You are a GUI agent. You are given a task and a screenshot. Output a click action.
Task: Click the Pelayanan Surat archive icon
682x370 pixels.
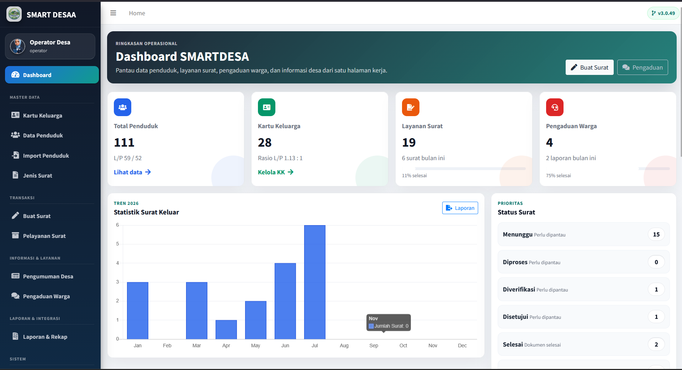click(15, 235)
